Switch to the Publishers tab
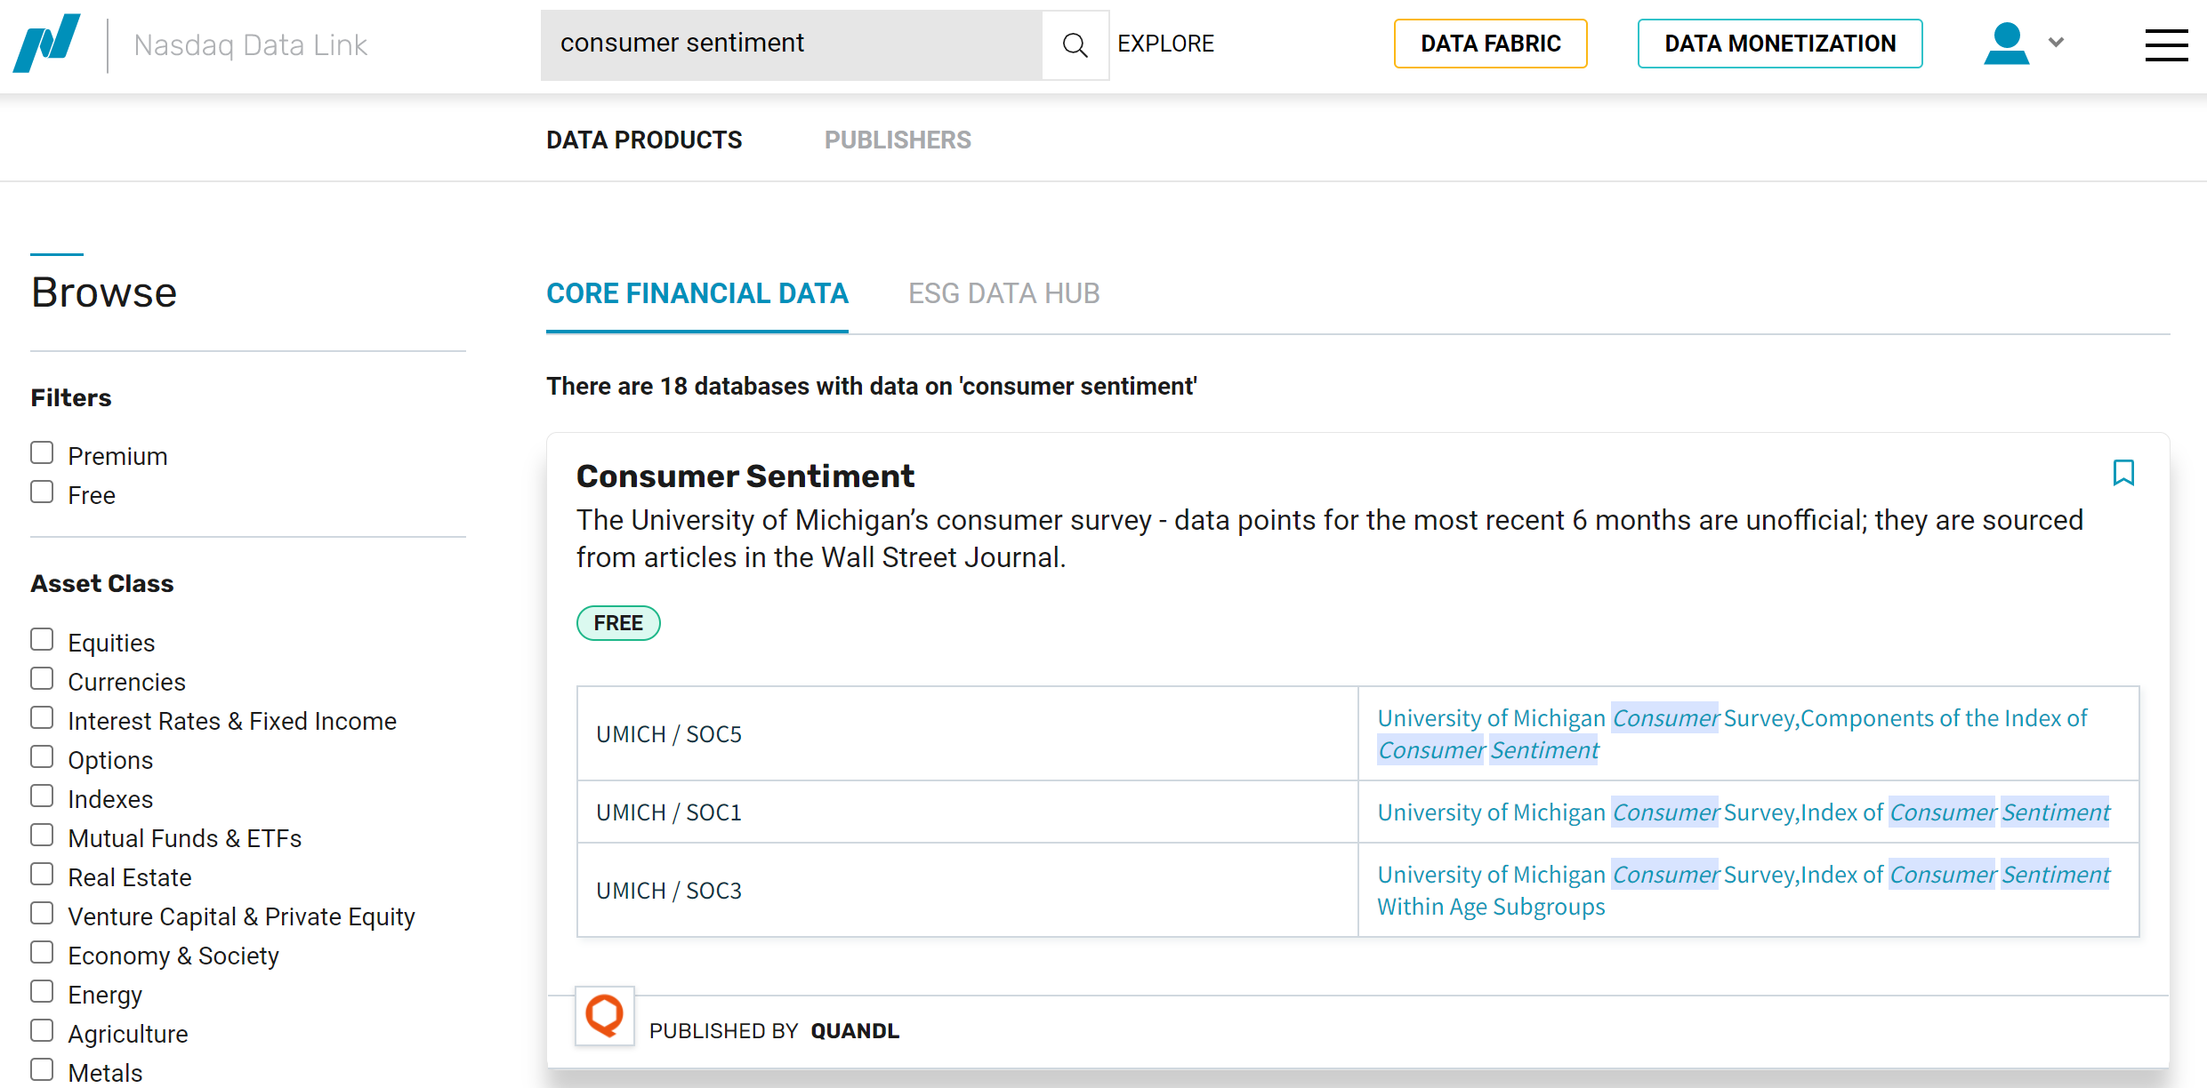The image size is (2207, 1088). click(x=897, y=140)
